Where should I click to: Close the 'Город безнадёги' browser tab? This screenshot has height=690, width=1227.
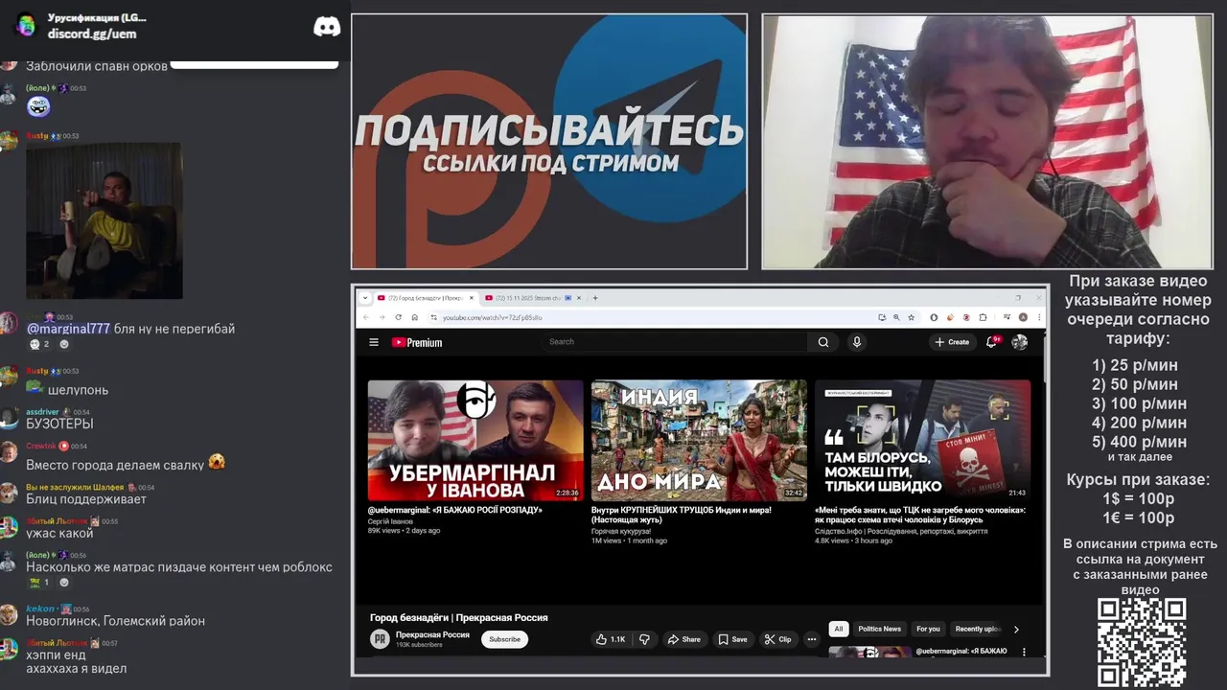click(470, 298)
